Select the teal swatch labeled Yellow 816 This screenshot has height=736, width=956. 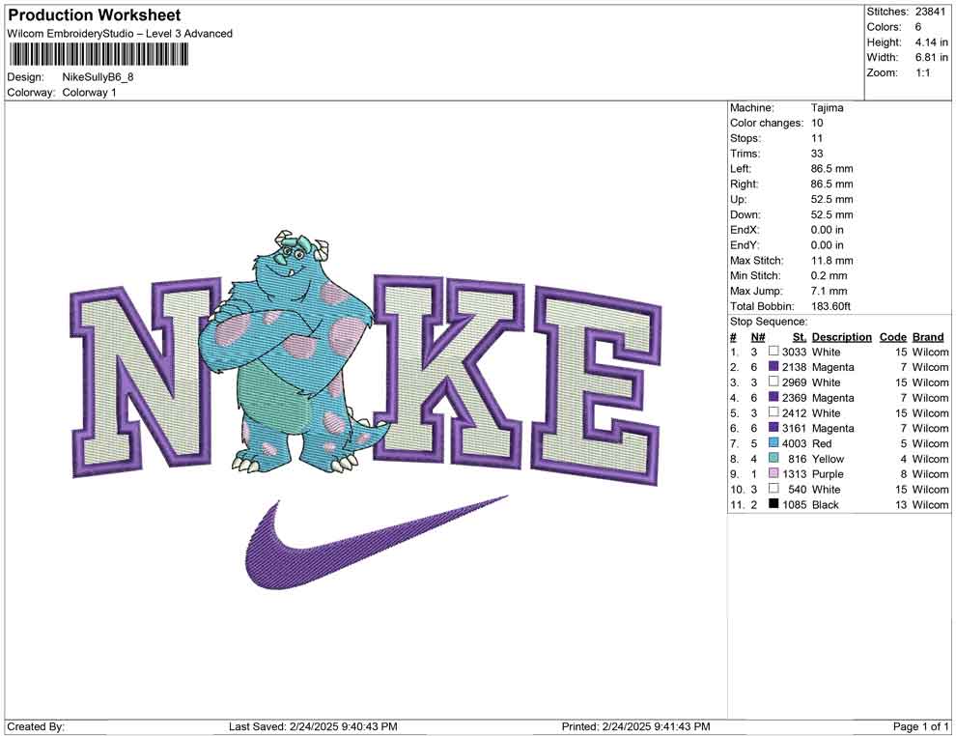[x=773, y=458]
